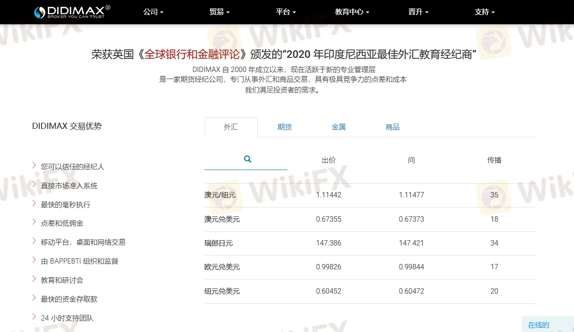Click bid price 147.386

pos(329,243)
